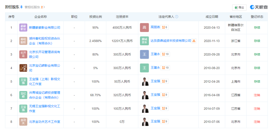270x131 pixels.
Task: Open 北京金功夫艺术工作室 link
Action: coord(44,122)
